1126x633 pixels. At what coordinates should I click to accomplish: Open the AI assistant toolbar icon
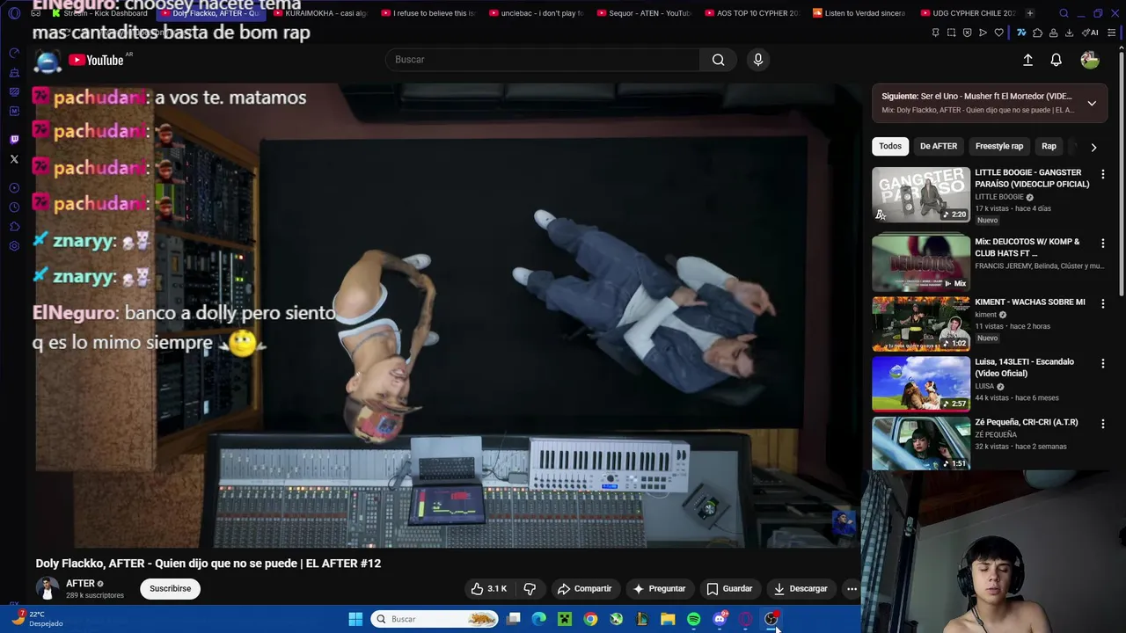pos(1090,33)
